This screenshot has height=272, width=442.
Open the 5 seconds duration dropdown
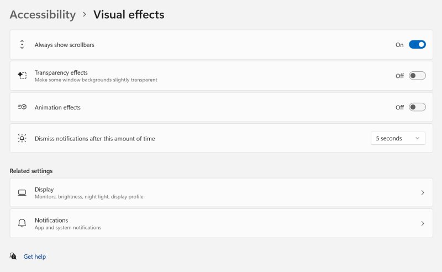(x=398, y=138)
